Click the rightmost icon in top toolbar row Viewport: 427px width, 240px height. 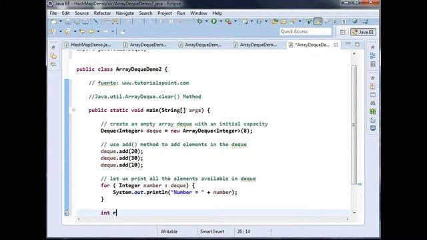[x=366, y=21]
